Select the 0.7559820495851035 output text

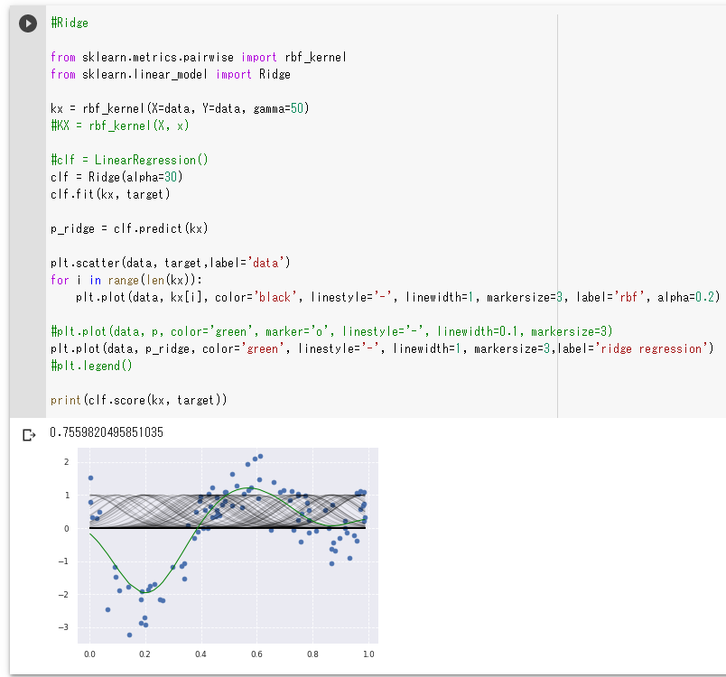click(x=107, y=432)
